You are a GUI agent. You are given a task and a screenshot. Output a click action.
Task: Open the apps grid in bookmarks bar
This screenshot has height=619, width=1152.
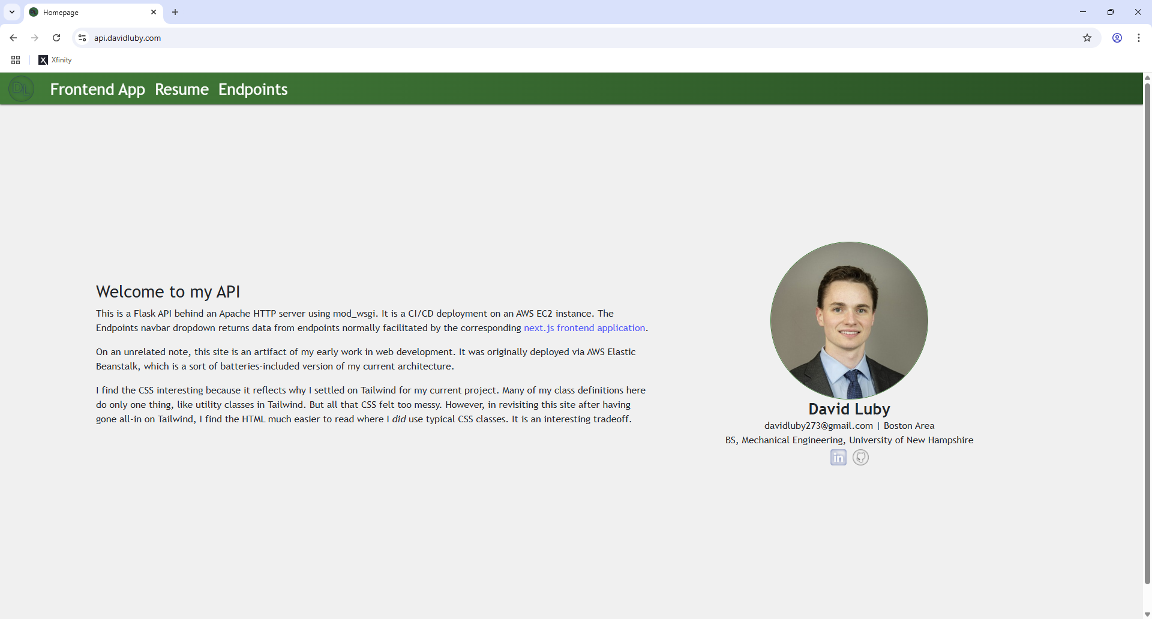[x=16, y=60]
